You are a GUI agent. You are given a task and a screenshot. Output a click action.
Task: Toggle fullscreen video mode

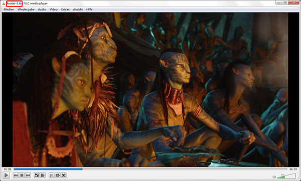pyautogui.click(x=37, y=175)
